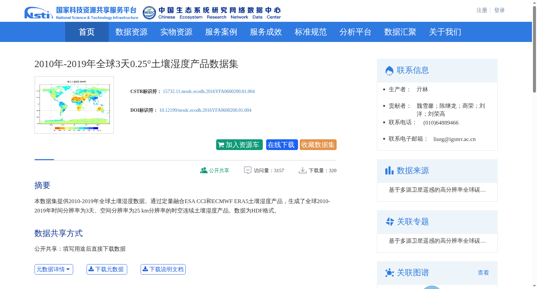Click the related graph network icon

point(389,273)
